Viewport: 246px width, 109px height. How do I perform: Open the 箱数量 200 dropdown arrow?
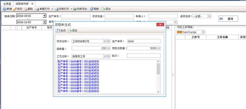(109, 48)
